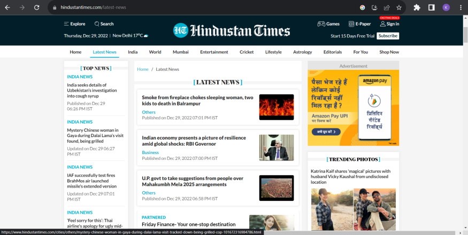Click Others category under Mahakumbh story
468x235 pixels.
point(149,193)
